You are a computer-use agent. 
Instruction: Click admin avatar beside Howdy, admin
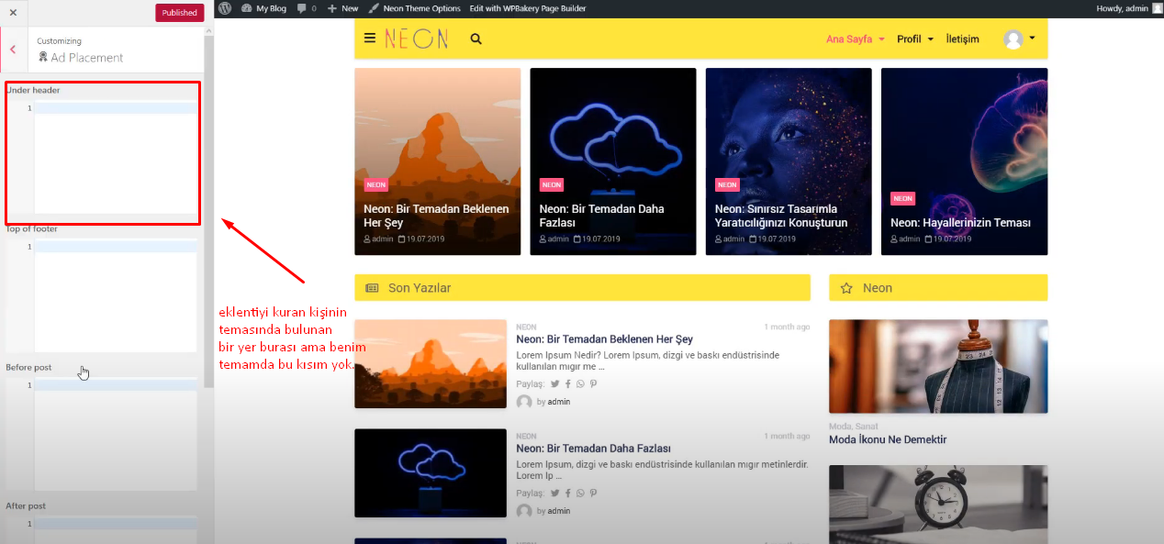click(1157, 8)
